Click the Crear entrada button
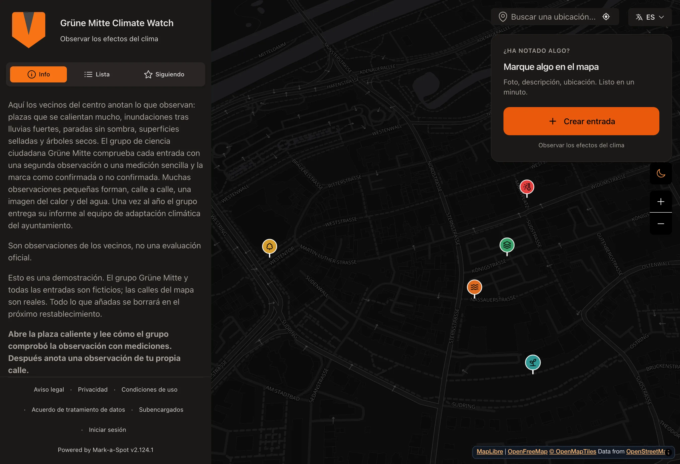The width and height of the screenshot is (680, 464). [581, 121]
